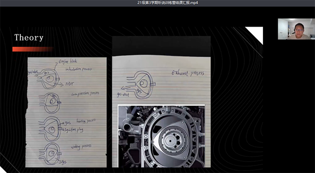Image resolution: width=315 pixels, height=173 pixels.
Task: Select the inhalation process engine sketch
Action: [48, 78]
